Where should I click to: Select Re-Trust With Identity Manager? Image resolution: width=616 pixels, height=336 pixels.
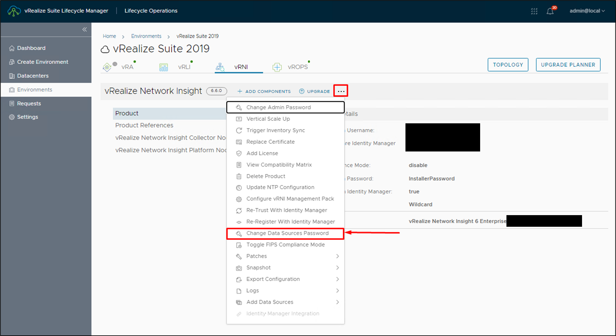tap(286, 210)
